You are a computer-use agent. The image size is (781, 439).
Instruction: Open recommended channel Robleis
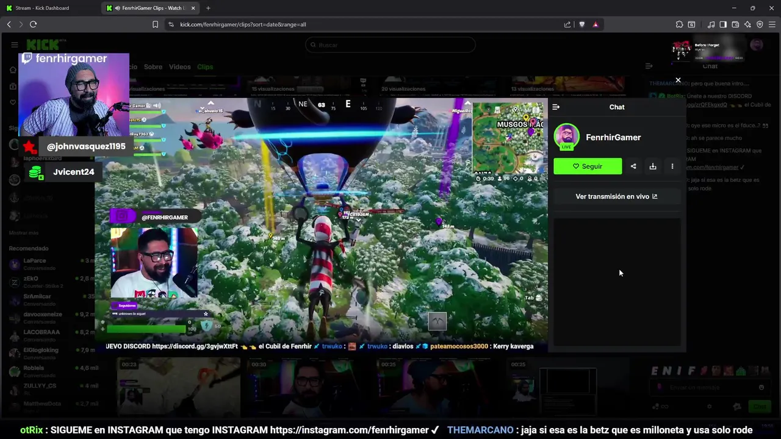coord(52,371)
